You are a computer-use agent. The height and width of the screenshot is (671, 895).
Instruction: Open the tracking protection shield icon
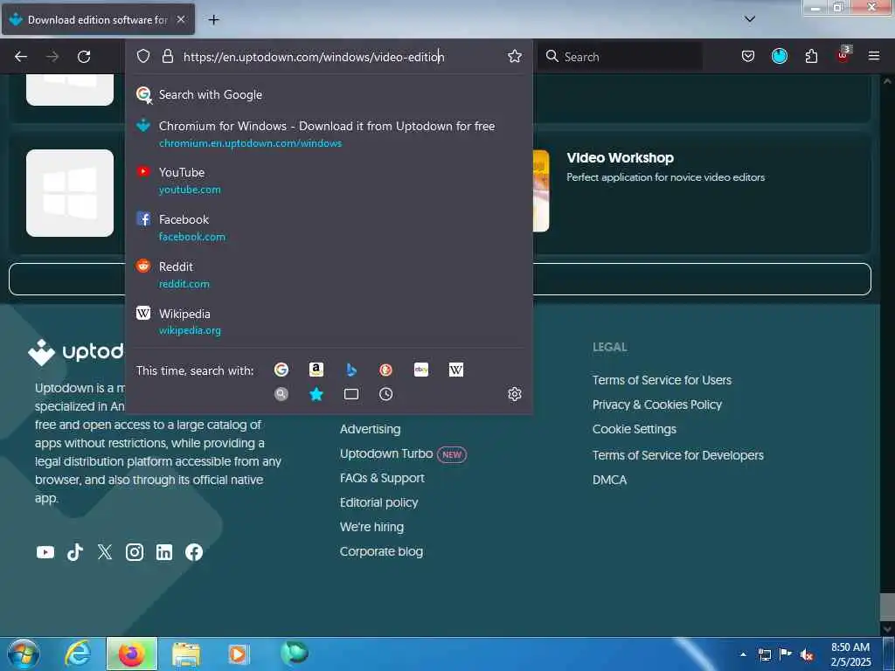click(x=143, y=56)
